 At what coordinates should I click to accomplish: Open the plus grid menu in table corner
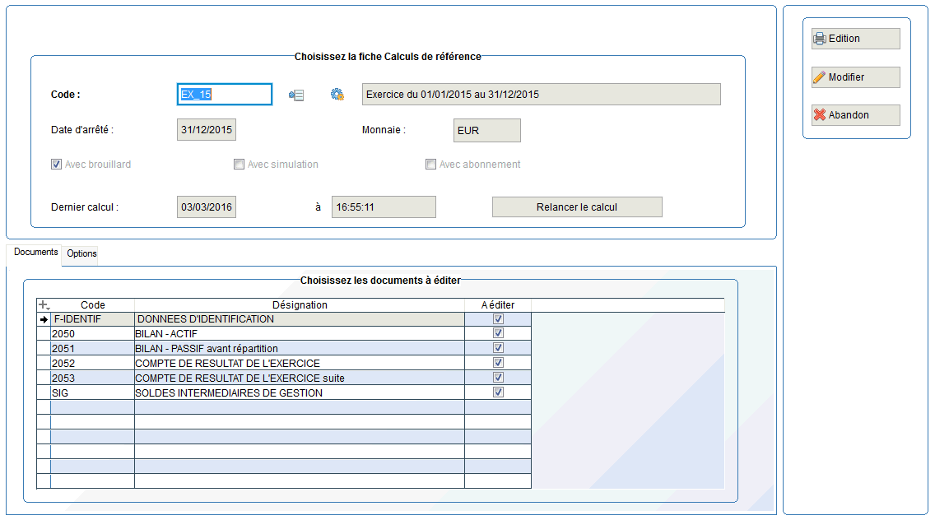click(x=44, y=305)
